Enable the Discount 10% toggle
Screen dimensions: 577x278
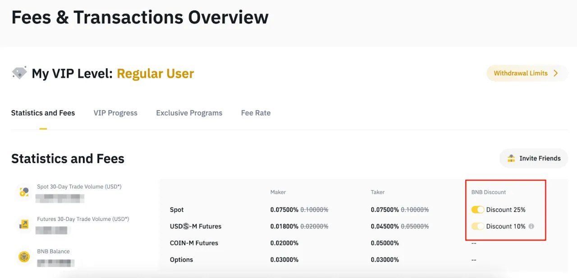pos(478,226)
